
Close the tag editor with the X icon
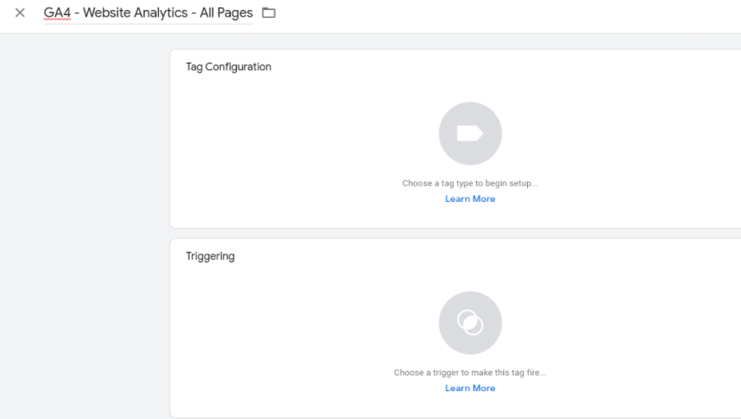[x=20, y=13]
